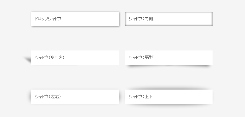Select the シャドウ(内側) text label
Screen dimensions: 245x117
point(142,19)
